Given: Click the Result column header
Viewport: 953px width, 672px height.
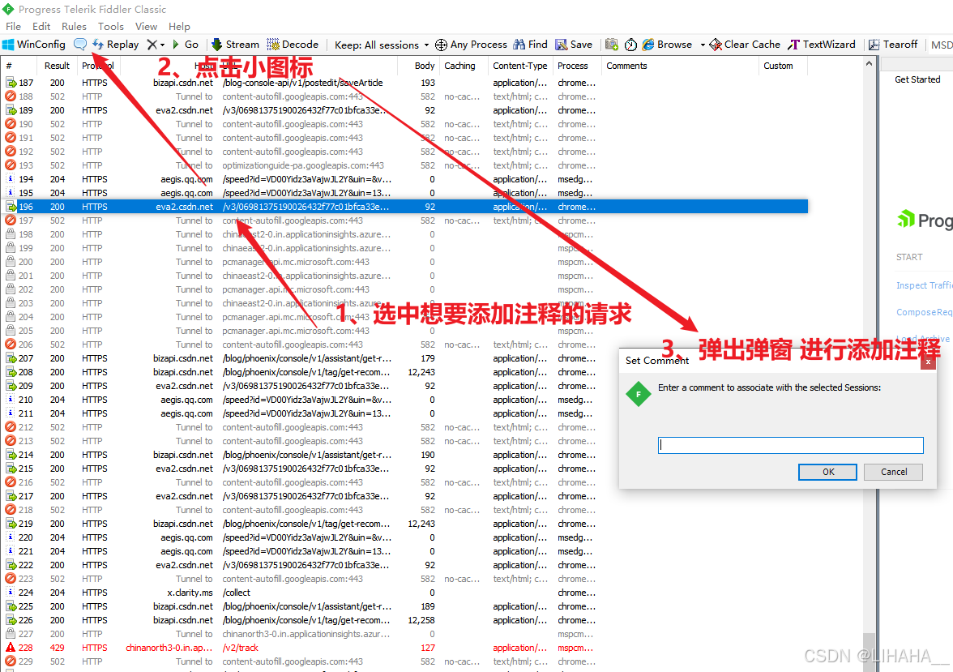Looking at the screenshot, I should pyautogui.click(x=57, y=66).
